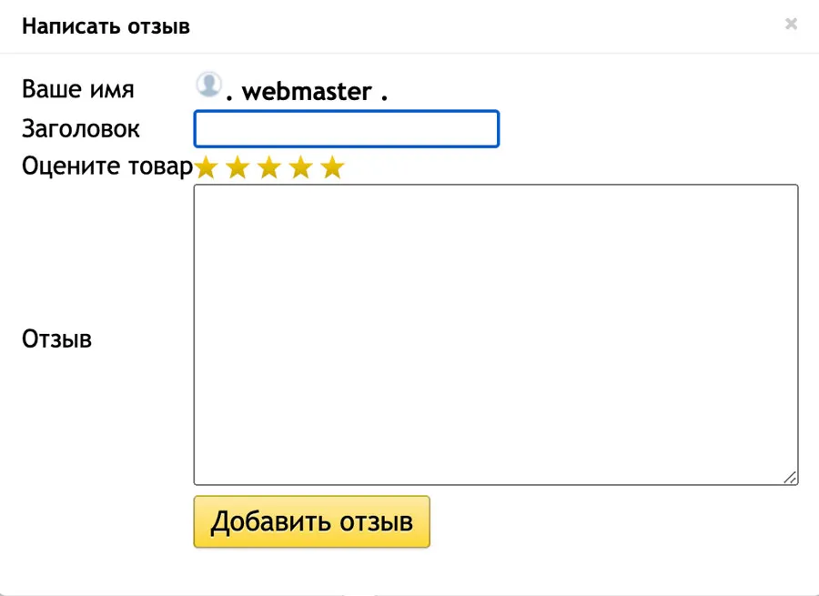
Task: Rate the product one star
Action: [x=207, y=167]
